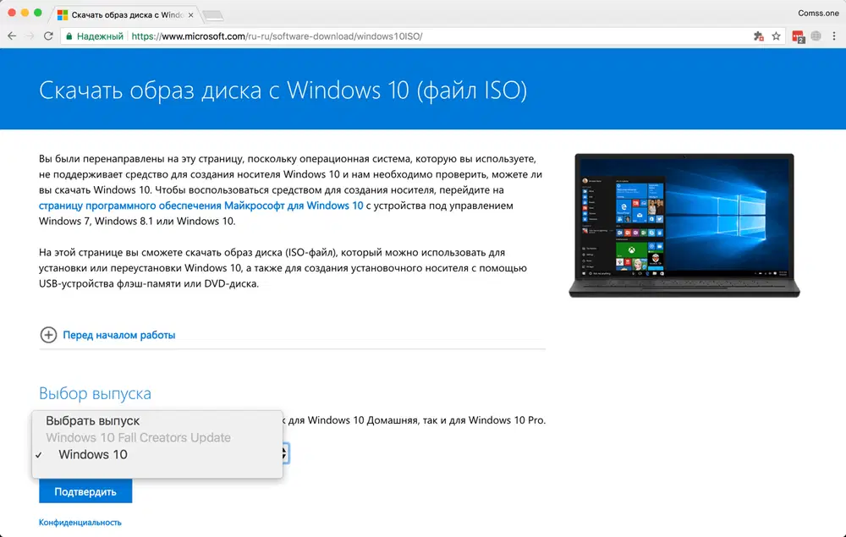Click the Microsoft logo favicon in the tab
The width and height of the screenshot is (846, 537).
click(x=62, y=13)
